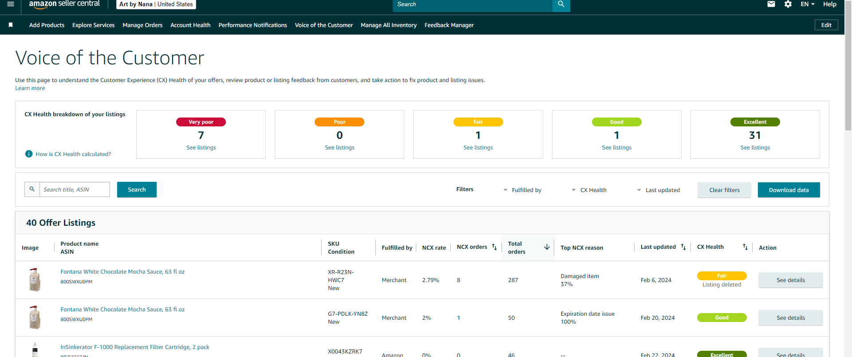This screenshot has width=852, height=357.
Task: Click the Search title, ASIN field
Action: click(x=75, y=189)
